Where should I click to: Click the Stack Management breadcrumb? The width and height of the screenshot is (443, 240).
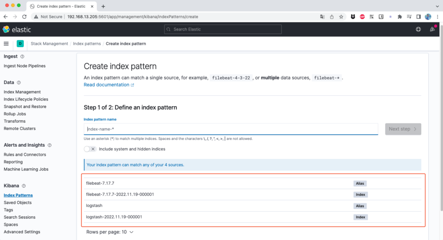tap(49, 44)
